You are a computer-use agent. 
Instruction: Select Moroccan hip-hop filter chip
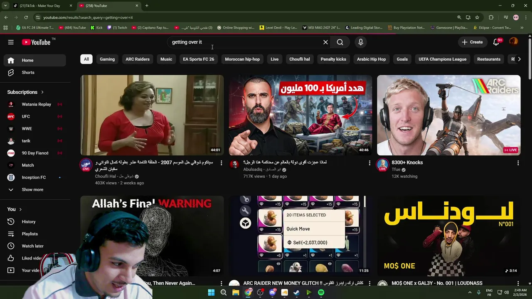click(242, 59)
